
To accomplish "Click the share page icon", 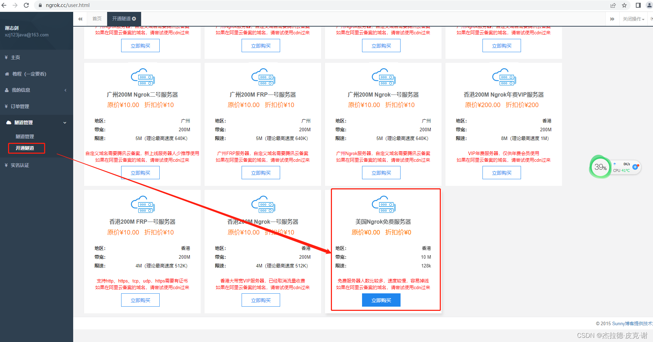I will [613, 5].
